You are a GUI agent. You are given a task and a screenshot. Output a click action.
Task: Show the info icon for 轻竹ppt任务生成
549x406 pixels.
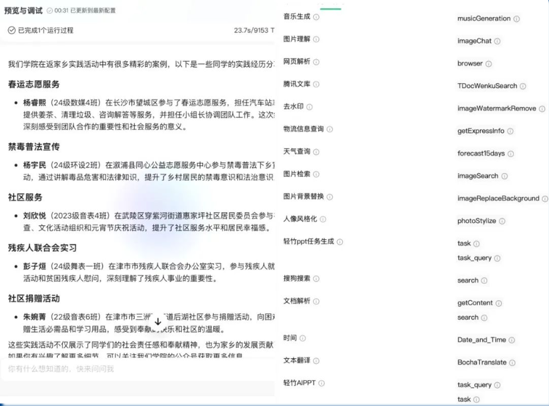(x=340, y=242)
